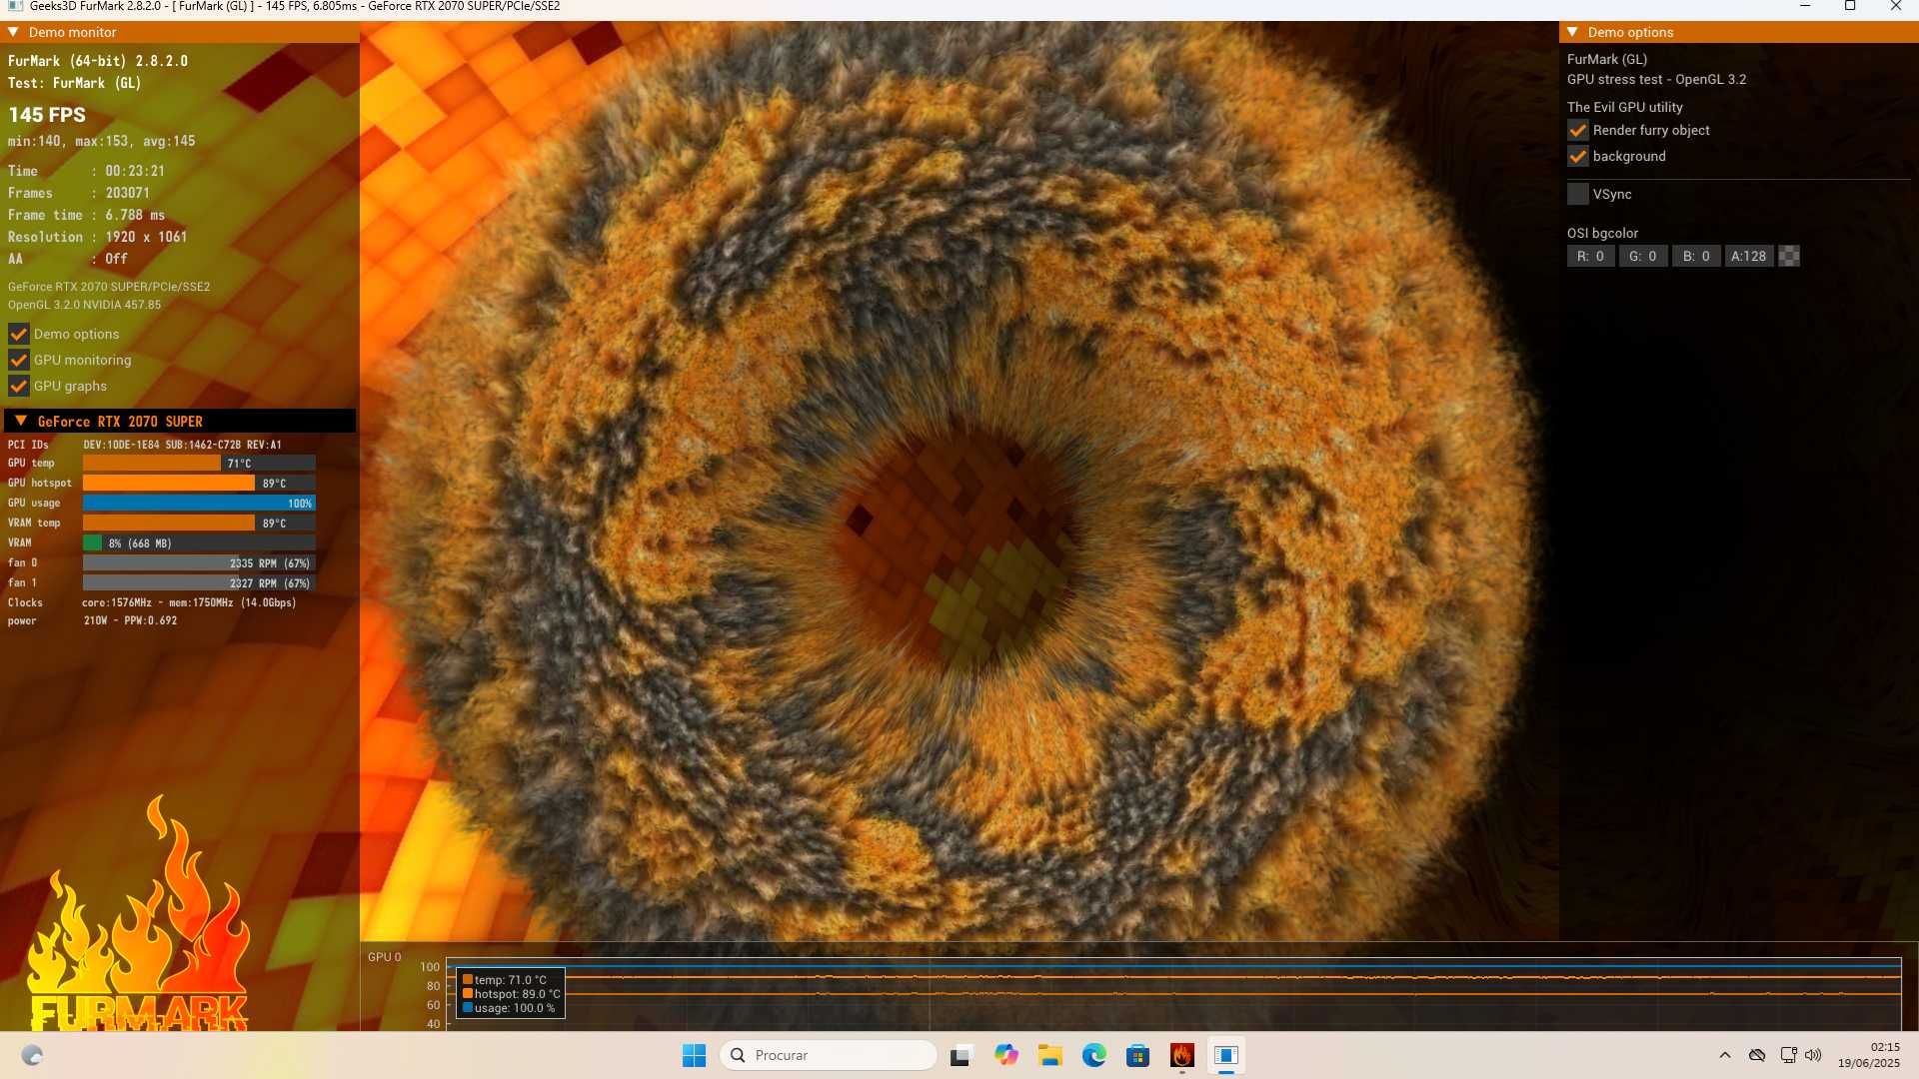
Task: Click The Evil GPU utility text
Action: coord(1624,107)
